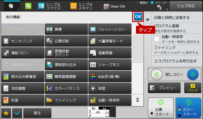
Task: Show next page of functions with the double down arrow
Action: tap(138, 100)
